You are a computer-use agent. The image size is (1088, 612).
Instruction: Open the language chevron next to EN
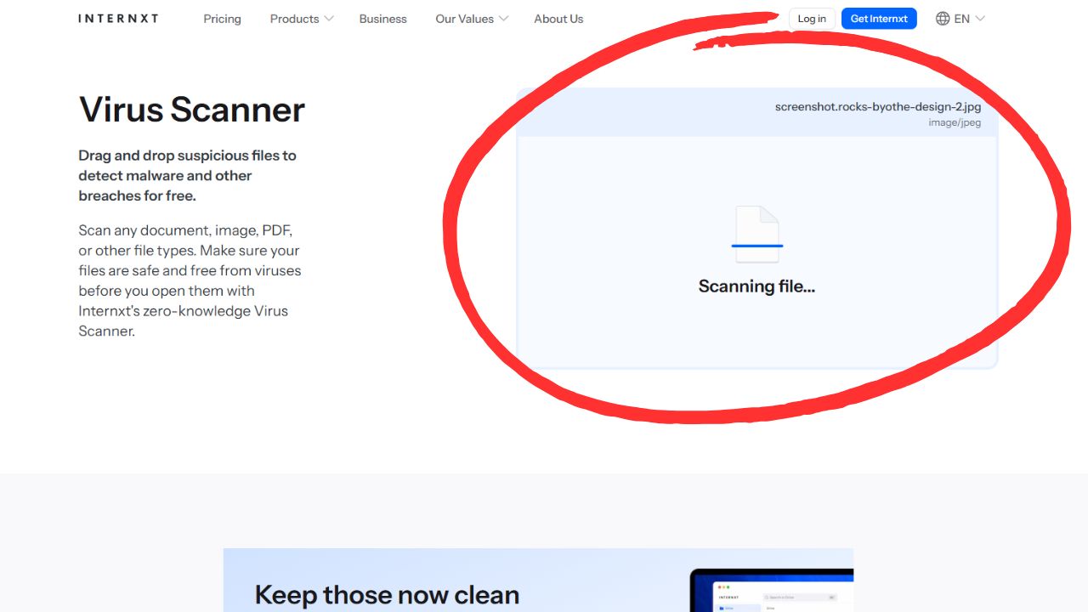coord(980,19)
